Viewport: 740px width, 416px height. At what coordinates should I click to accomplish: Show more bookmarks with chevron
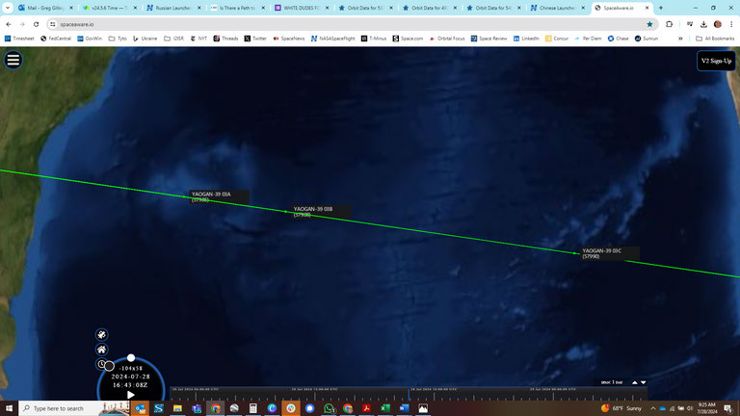680,39
